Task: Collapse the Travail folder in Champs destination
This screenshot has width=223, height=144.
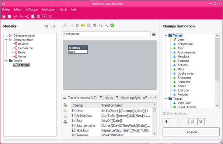Action: pos(165,99)
